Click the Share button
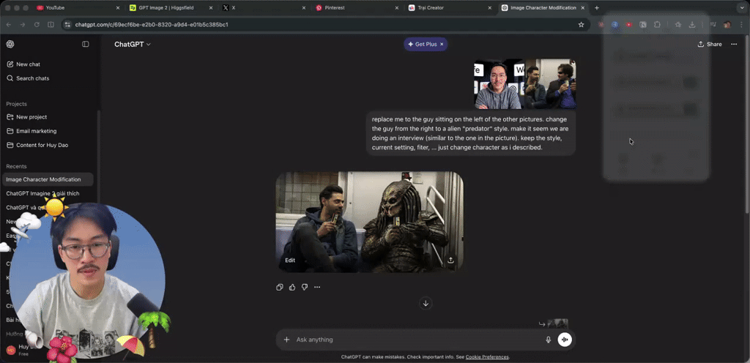750x363 pixels. click(x=710, y=44)
